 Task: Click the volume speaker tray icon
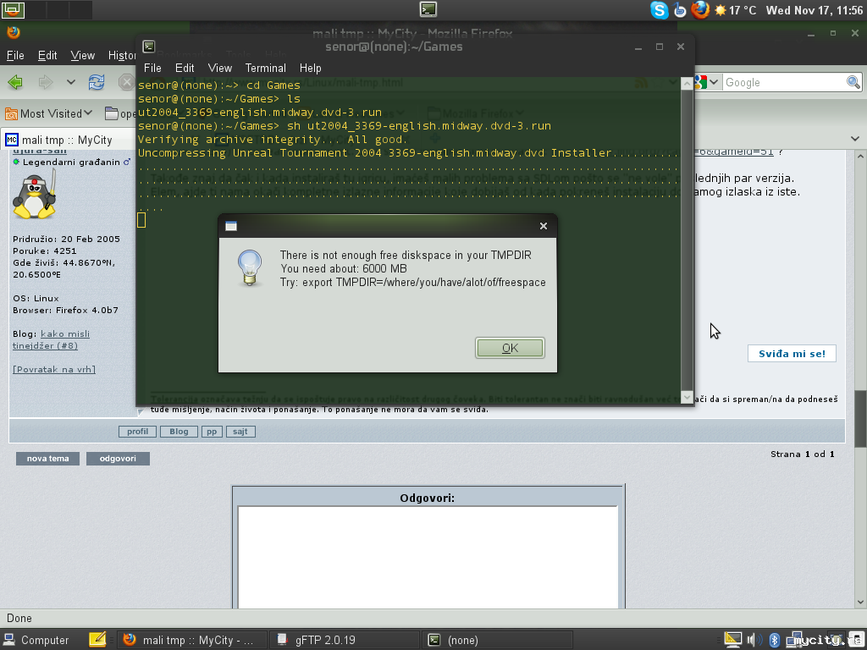coord(752,640)
